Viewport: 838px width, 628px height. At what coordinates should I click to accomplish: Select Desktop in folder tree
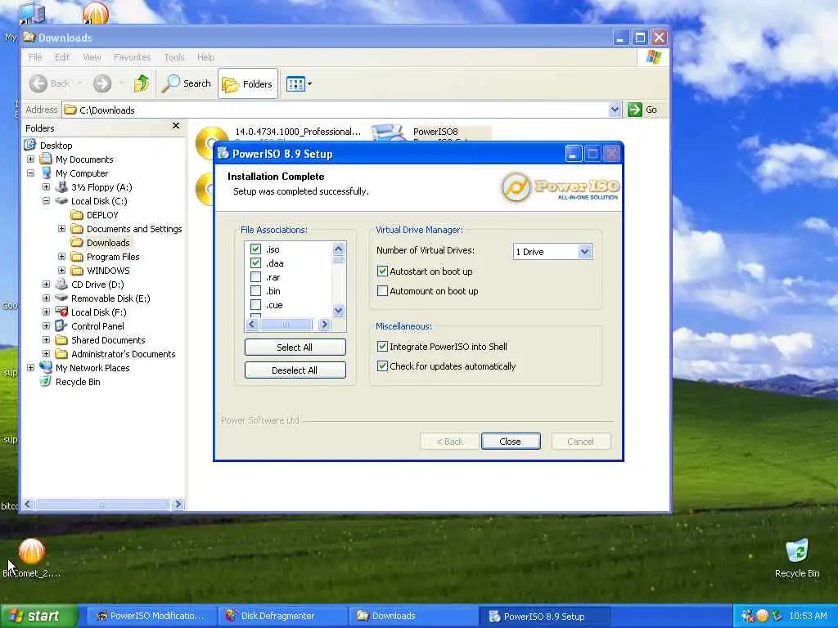(56, 146)
